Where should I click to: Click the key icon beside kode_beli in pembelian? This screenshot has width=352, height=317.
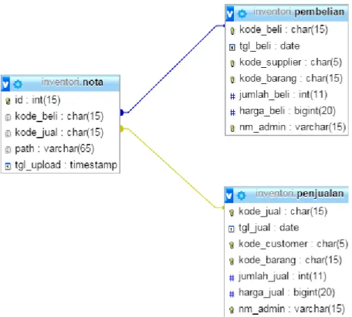(232, 31)
